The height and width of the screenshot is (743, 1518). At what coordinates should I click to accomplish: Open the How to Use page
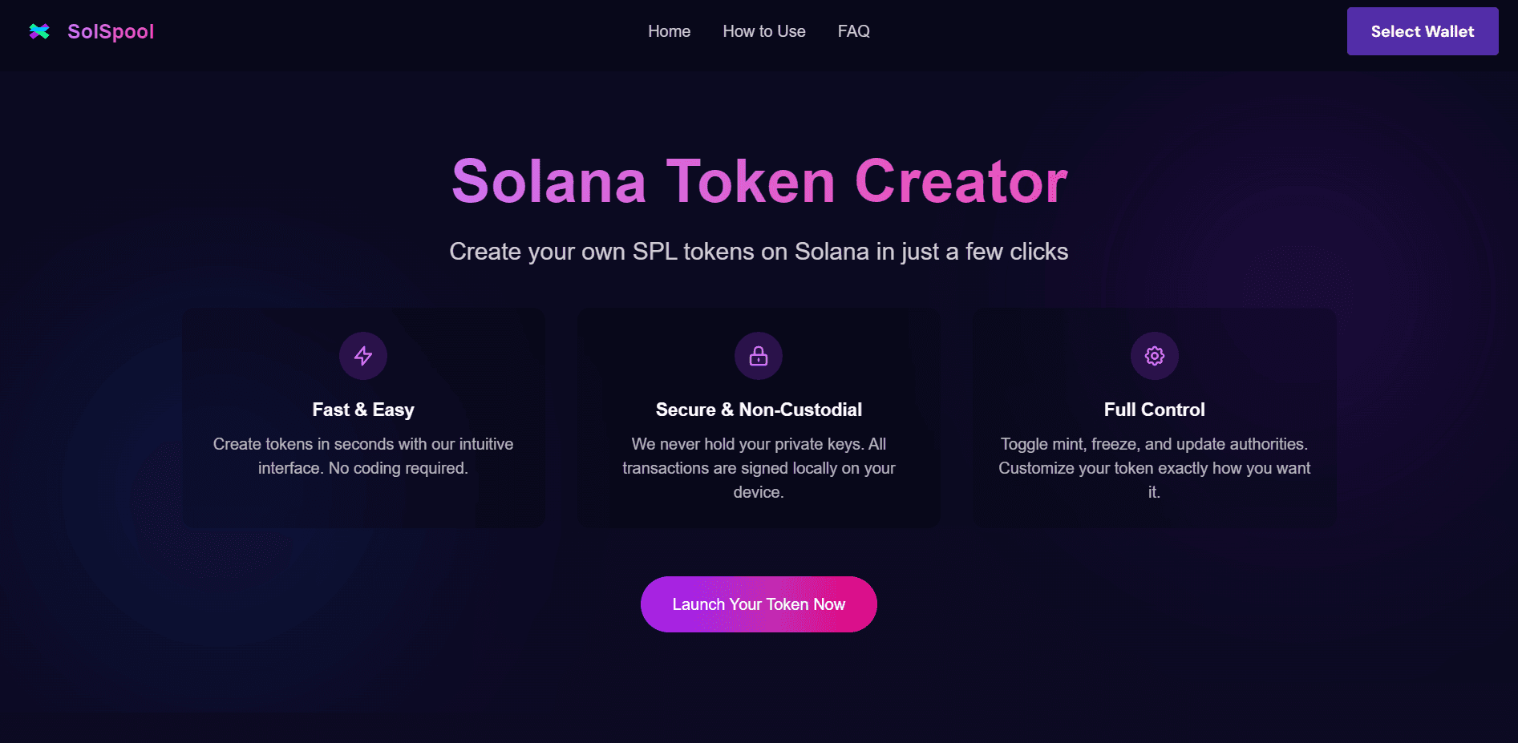click(x=763, y=31)
